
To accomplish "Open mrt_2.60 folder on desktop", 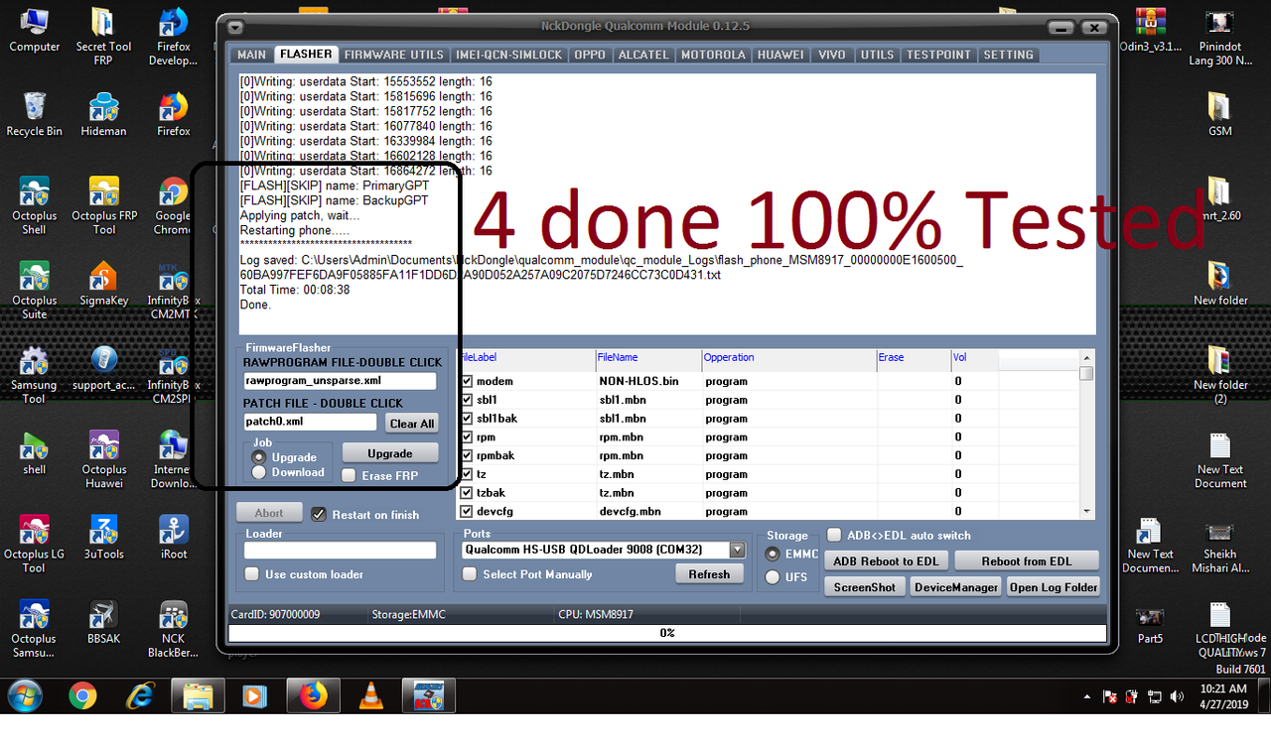I will tap(1220, 198).
